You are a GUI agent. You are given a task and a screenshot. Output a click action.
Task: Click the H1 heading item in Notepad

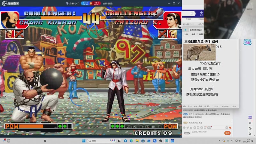coord(197,34)
